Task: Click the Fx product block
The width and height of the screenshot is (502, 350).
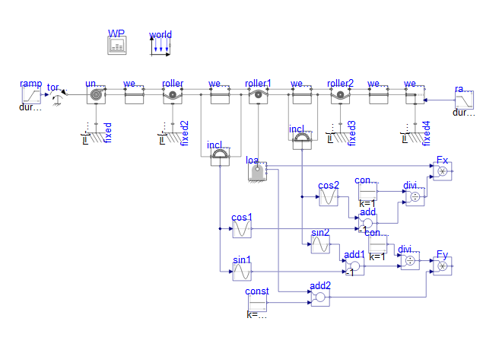Action: pyautogui.click(x=443, y=172)
